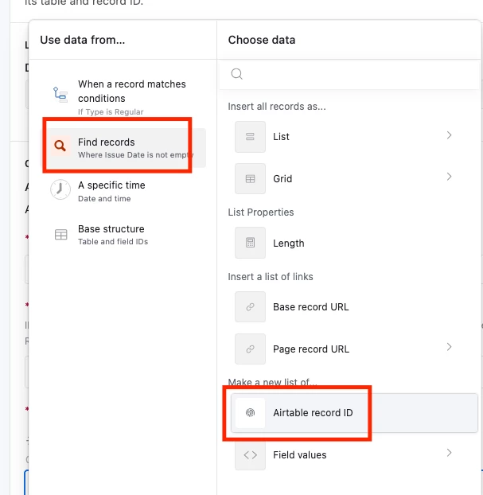Click the link icon for Base record URL
The width and height of the screenshot is (483, 495).
(250, 307)
